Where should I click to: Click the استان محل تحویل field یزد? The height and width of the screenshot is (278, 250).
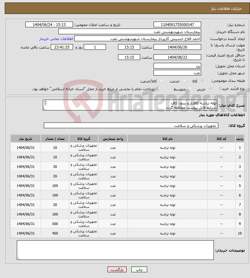(177, 66)
